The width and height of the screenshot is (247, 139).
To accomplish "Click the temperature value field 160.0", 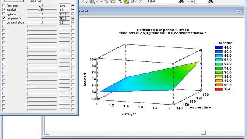I will [64, 18].
